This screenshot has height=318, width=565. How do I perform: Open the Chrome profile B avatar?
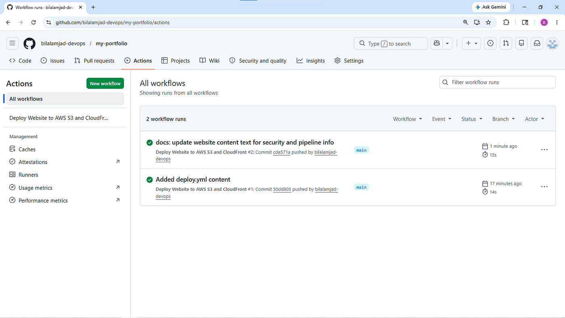pyautogui.click(x=544, y=22)
